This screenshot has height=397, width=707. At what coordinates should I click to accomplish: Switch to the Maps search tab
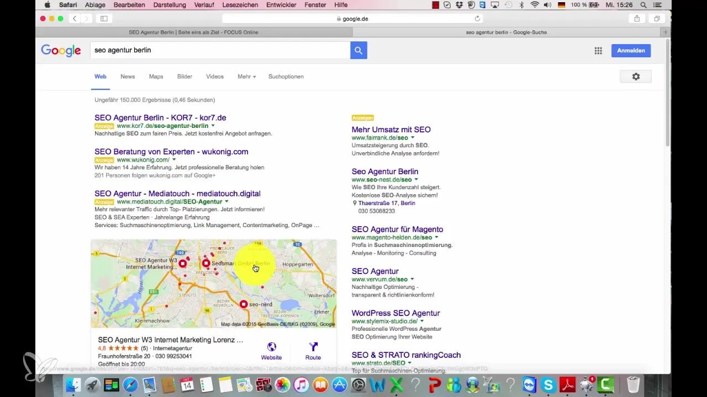coord(156,77)
